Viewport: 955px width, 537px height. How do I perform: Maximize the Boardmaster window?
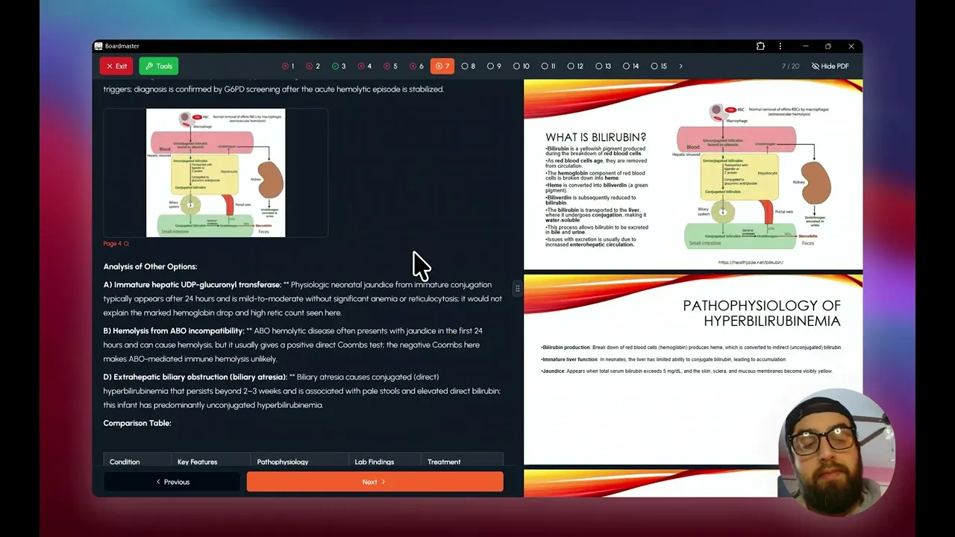[828, 46]
